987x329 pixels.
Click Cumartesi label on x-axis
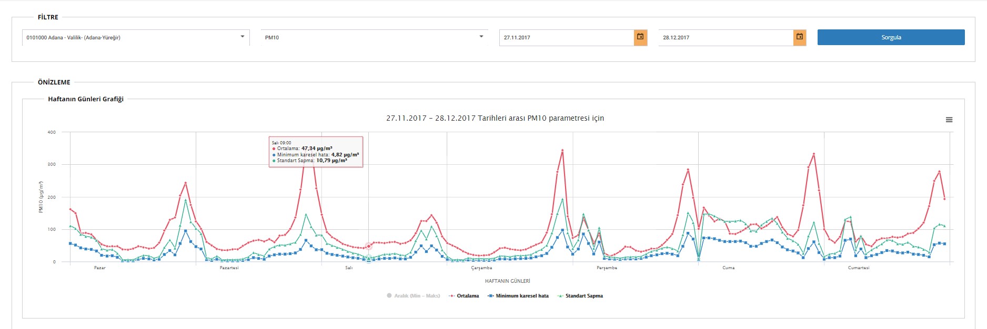coord(859,268)
